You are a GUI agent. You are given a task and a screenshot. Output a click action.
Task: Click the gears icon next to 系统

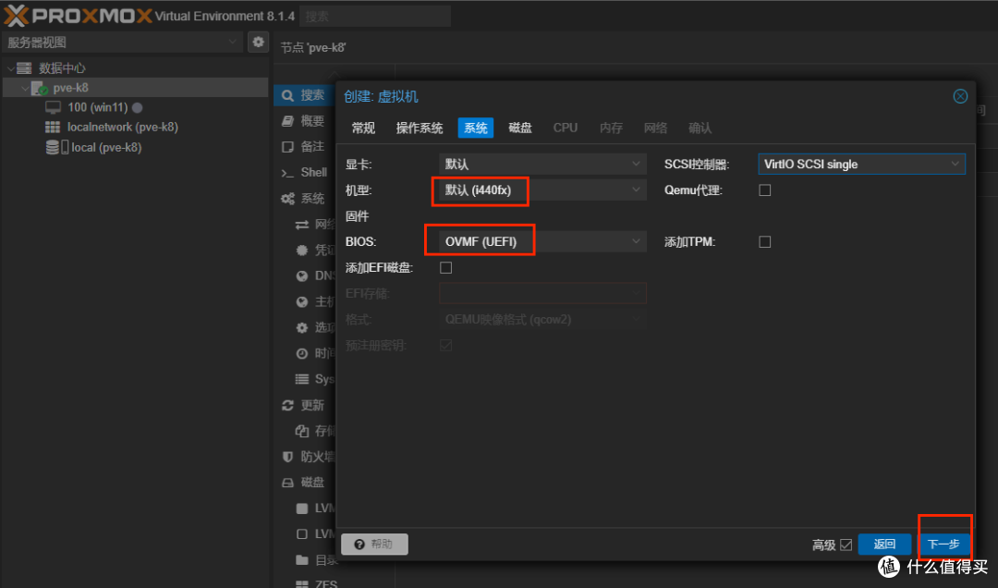click(287, 199)
